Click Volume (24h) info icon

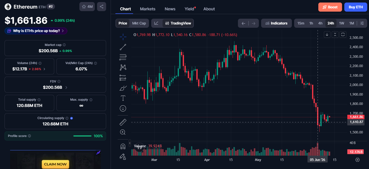click(40, 63)
